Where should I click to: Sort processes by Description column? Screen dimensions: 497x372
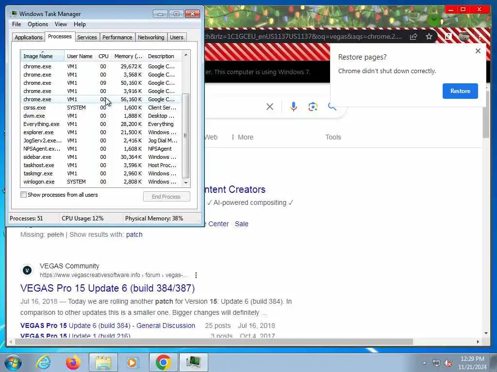164,56
